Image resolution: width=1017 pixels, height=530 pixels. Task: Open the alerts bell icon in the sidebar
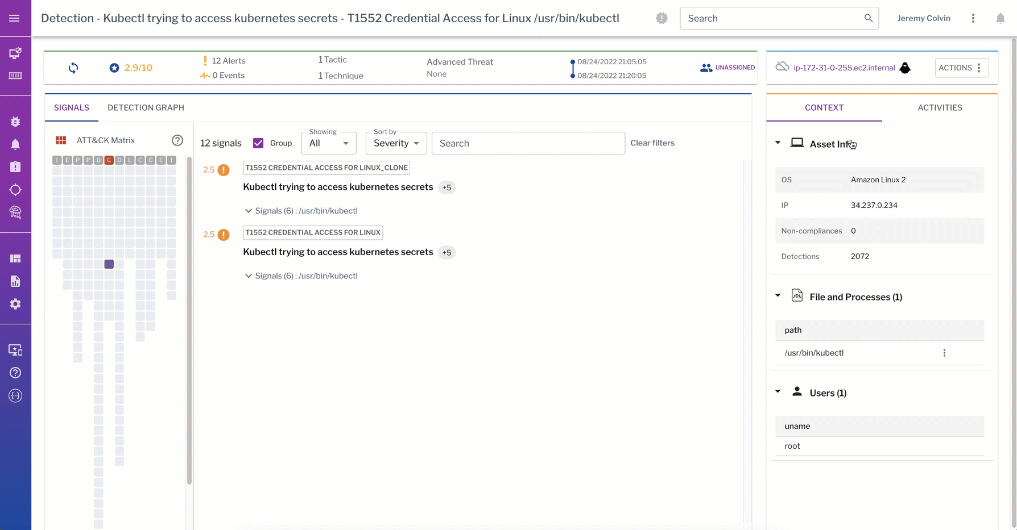(x=15, y=144)
